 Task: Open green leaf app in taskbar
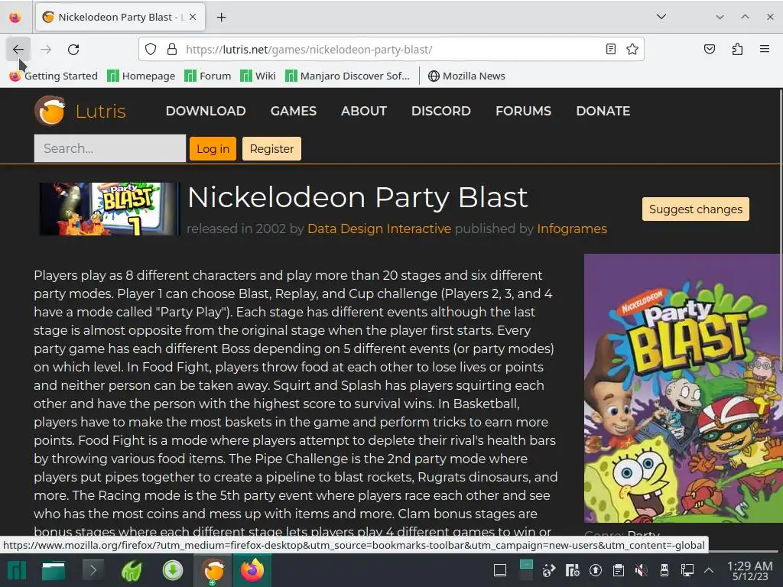coord(132,570)
